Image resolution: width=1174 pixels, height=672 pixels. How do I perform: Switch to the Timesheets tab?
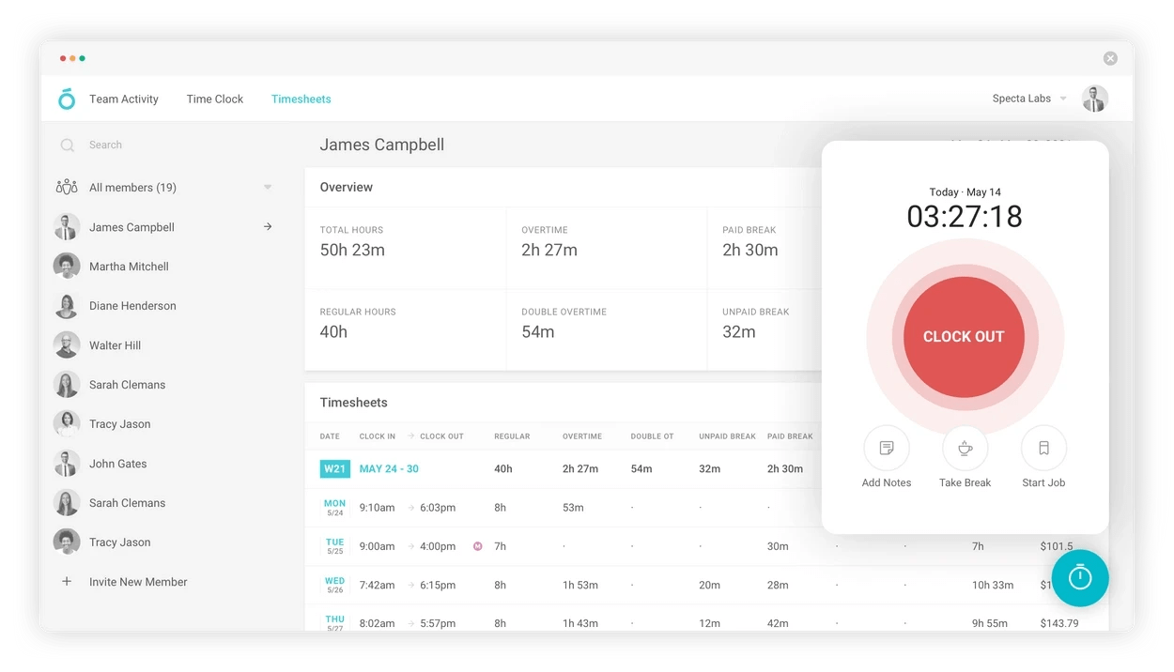[301, 99]
